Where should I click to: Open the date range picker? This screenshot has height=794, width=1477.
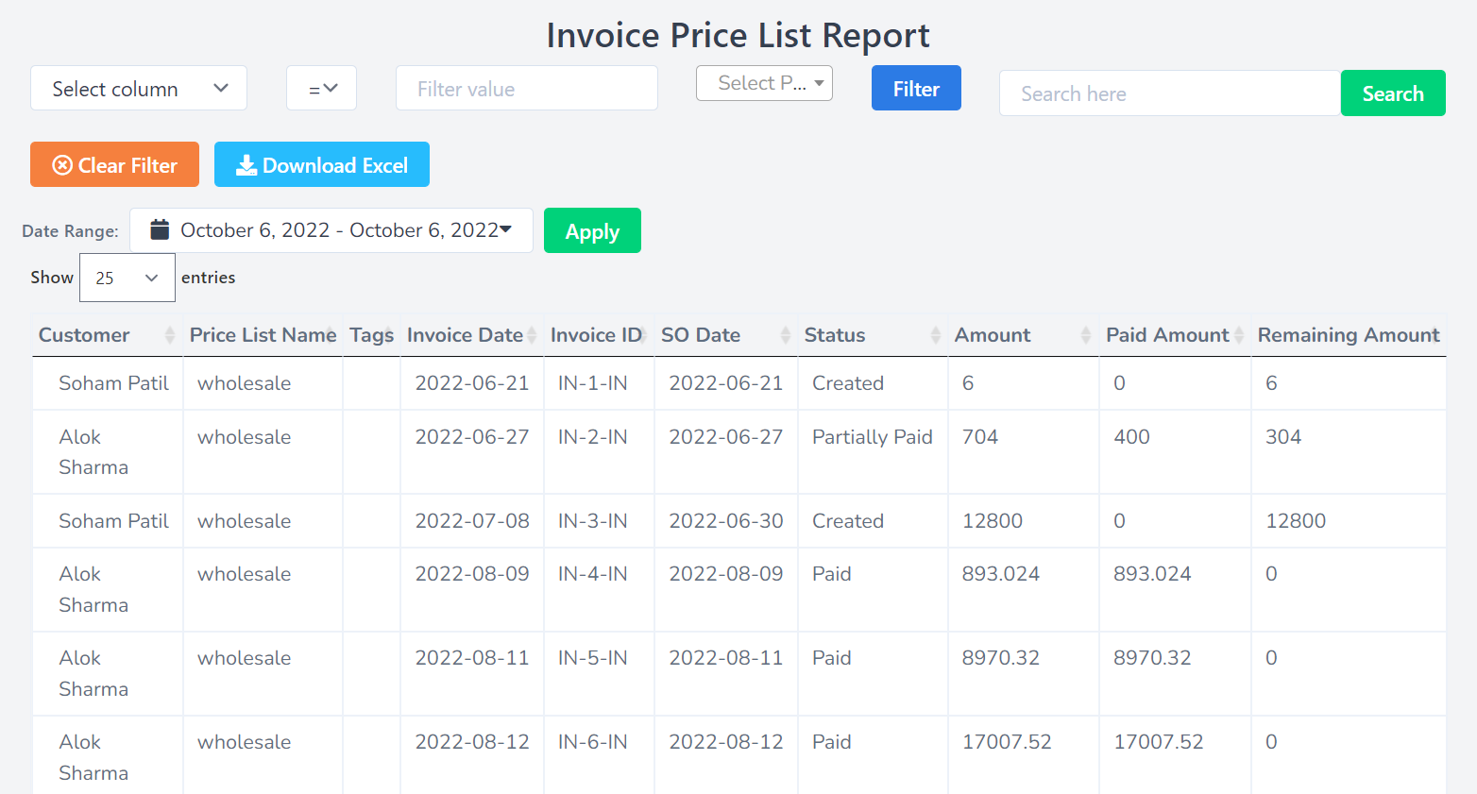click(331, 230)
